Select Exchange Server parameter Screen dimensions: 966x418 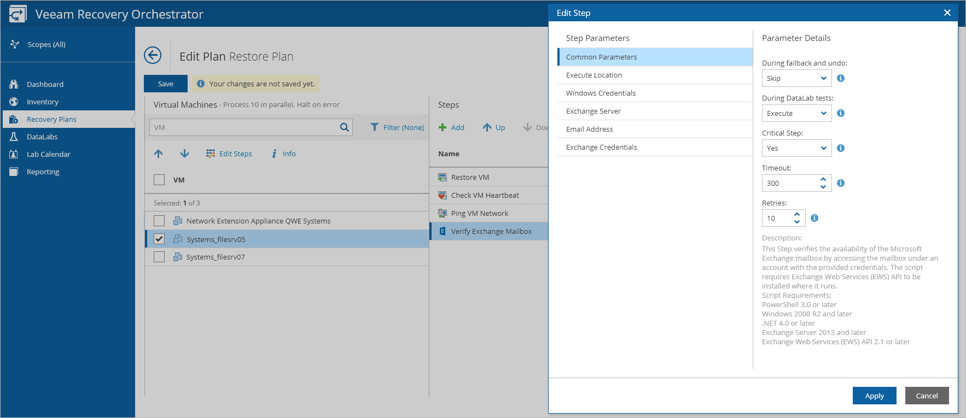coord(655,111)
